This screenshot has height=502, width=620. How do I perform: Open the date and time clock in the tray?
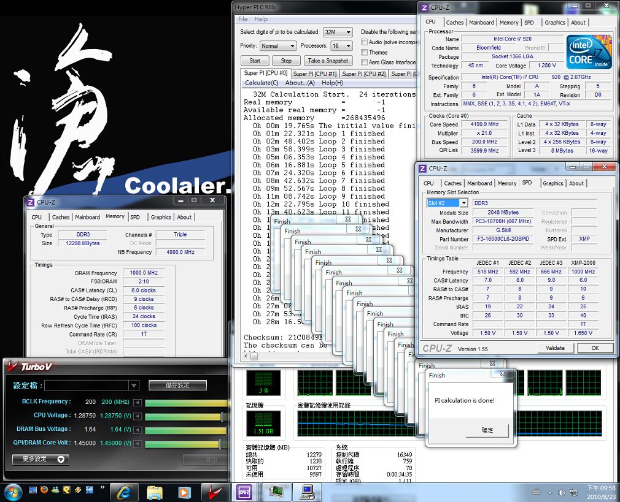(x=601, y=492)
